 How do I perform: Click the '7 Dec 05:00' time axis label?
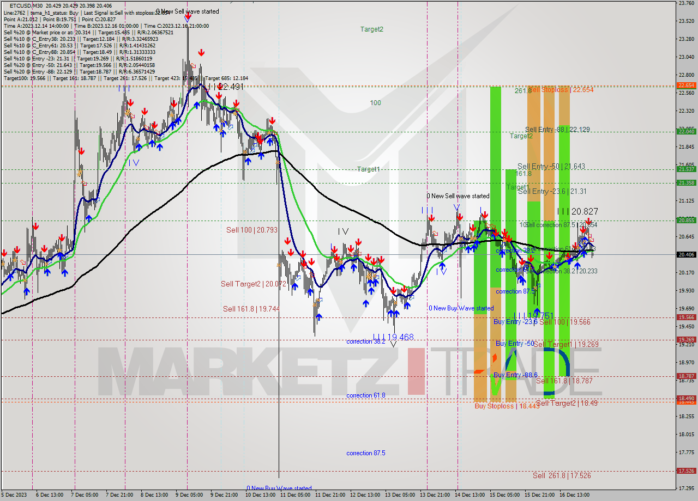(x=86, y=495)
